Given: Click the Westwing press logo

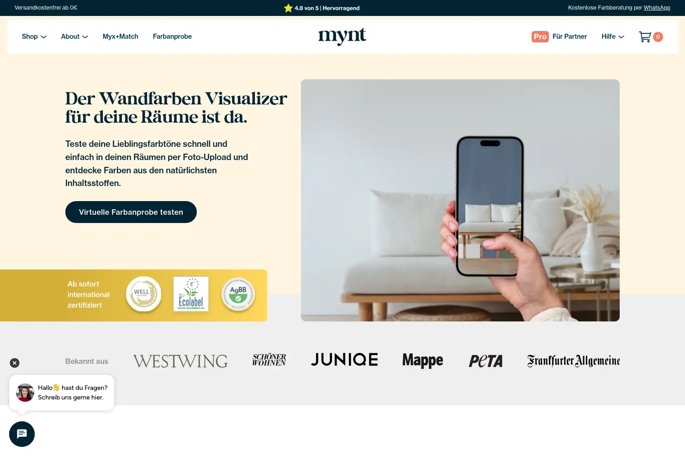Looking at the screenshot, I should [x=180, y=361].
